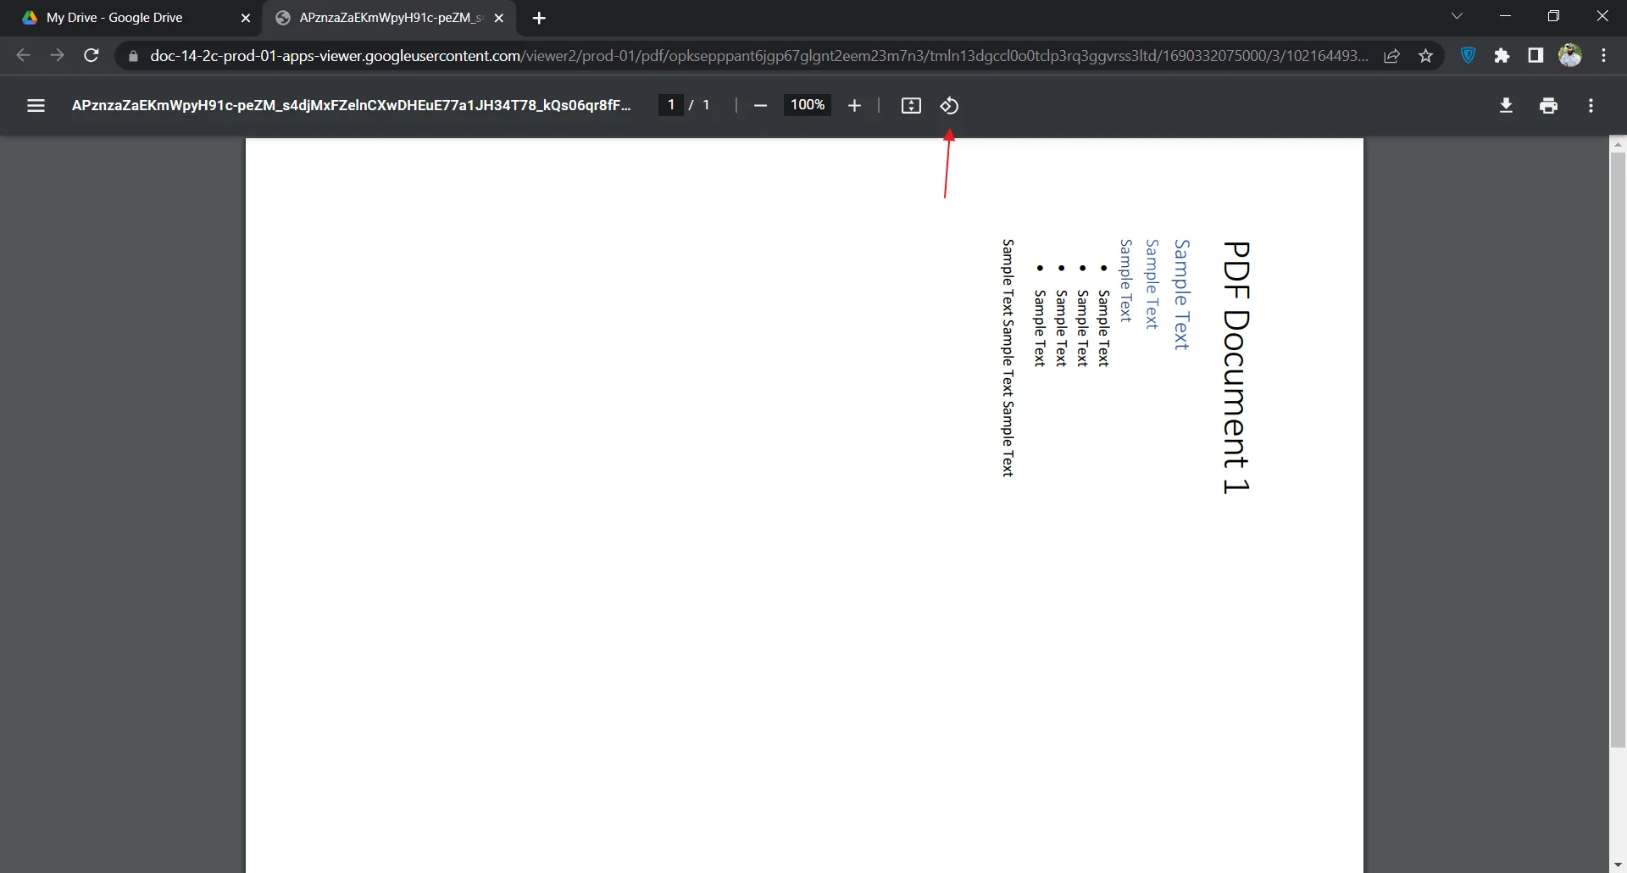Image resolution: width=1627 pixels, height=873 pixels.
Task: Click the fit to page button
Action: point(911,106)
